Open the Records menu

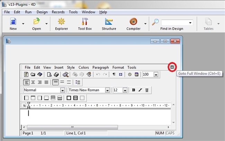58,12
